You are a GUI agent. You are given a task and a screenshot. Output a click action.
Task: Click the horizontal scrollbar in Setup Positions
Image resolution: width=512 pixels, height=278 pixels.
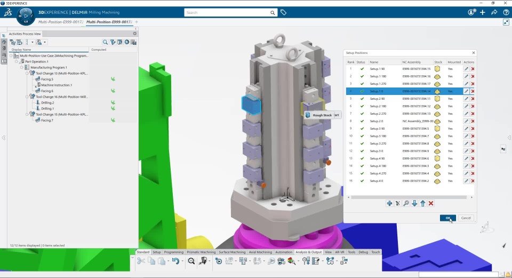click(409, 197)
